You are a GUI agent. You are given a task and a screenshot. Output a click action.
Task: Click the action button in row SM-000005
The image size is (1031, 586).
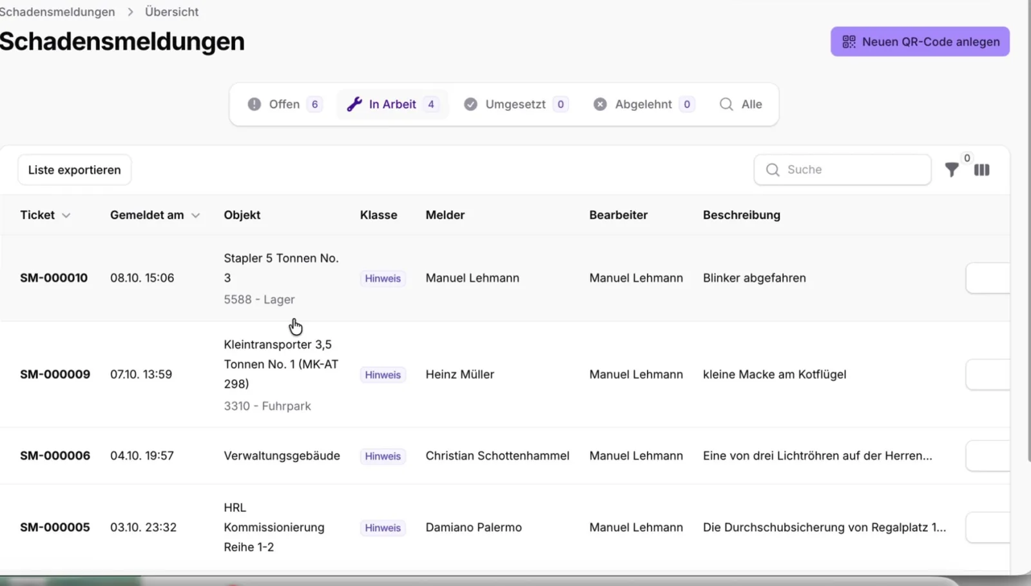click(988, 527)
